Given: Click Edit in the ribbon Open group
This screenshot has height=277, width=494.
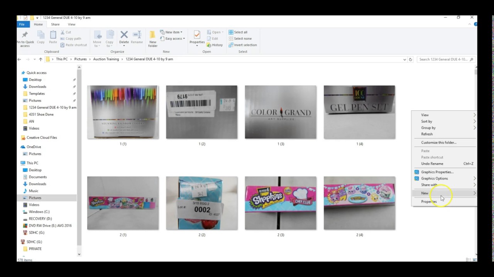Looking at the screenshot, I should click(213, 38).
